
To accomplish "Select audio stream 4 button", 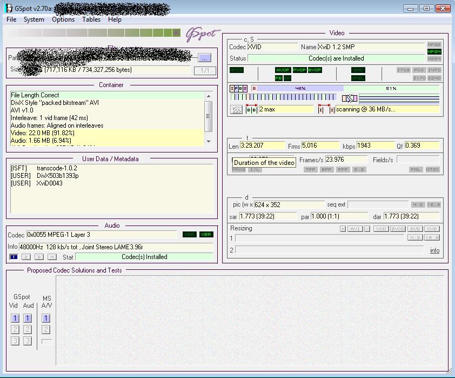I will [x=52, y=257].
